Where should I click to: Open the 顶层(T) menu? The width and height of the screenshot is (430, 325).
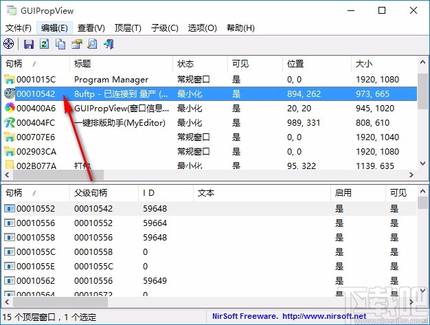point(128,27)
